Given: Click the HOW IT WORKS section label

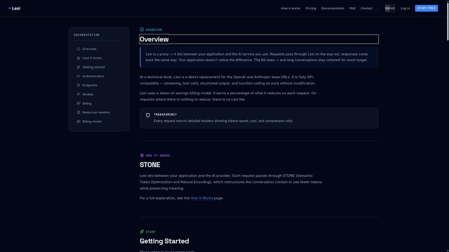Looking at the screenshot, I should point(158,155).
